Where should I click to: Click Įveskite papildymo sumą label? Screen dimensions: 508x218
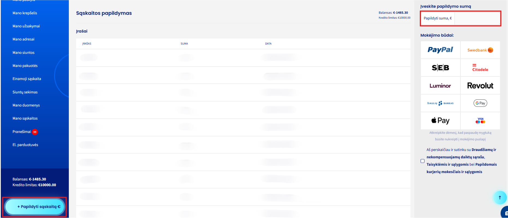(x=446, y=7)
